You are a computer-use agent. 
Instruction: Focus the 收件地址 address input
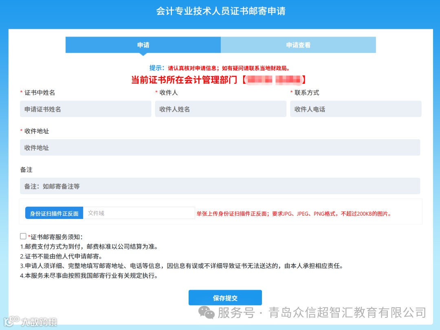coord(220,147)
